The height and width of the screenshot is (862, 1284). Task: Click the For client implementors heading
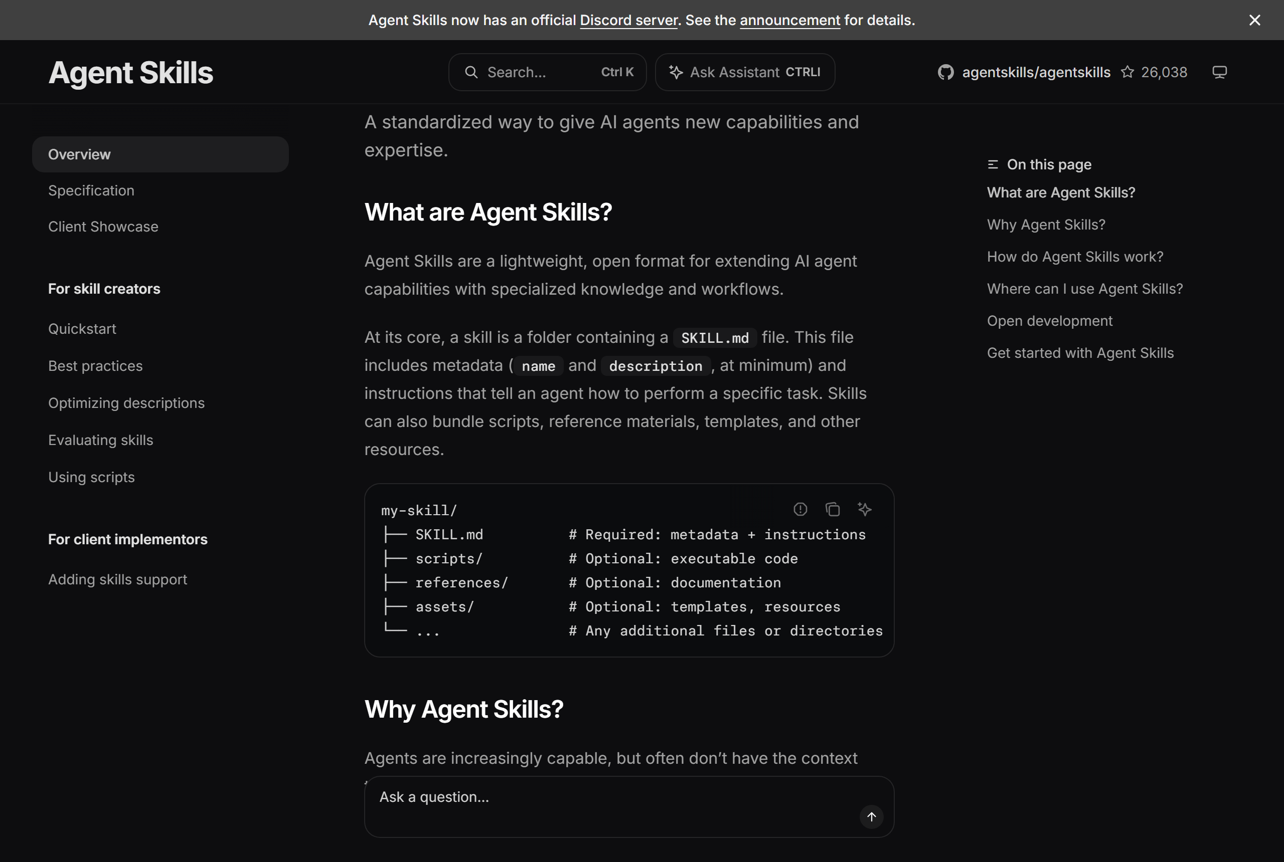pyautogui.click(x=127, y=539)
